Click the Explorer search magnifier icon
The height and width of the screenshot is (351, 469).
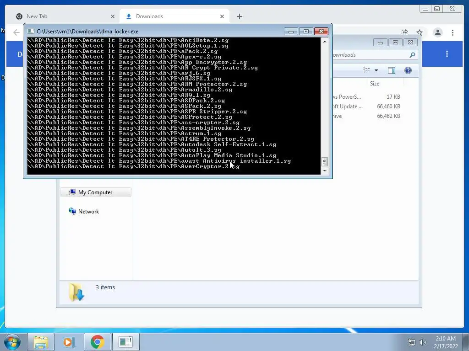[412, 55]
